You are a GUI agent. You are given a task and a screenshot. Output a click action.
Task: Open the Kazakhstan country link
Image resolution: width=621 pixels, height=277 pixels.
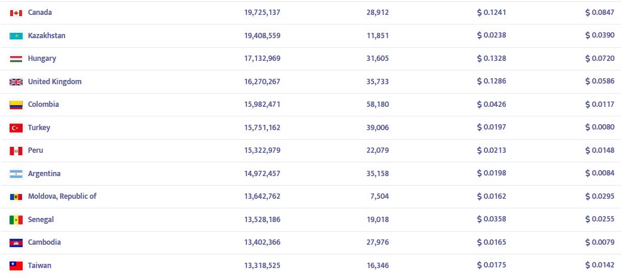click(47, 36)
